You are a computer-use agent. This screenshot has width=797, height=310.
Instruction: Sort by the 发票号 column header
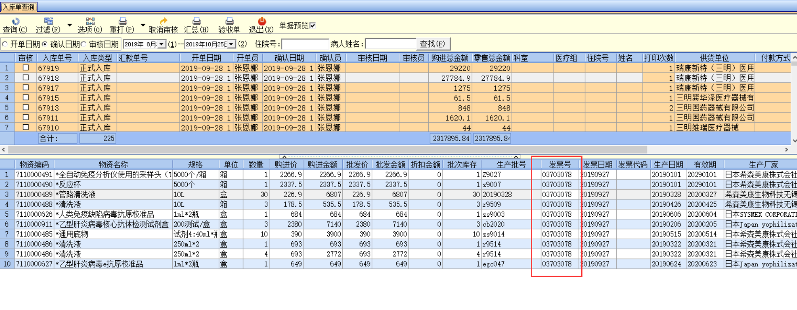pyautogui.click(x=560, y=164)
